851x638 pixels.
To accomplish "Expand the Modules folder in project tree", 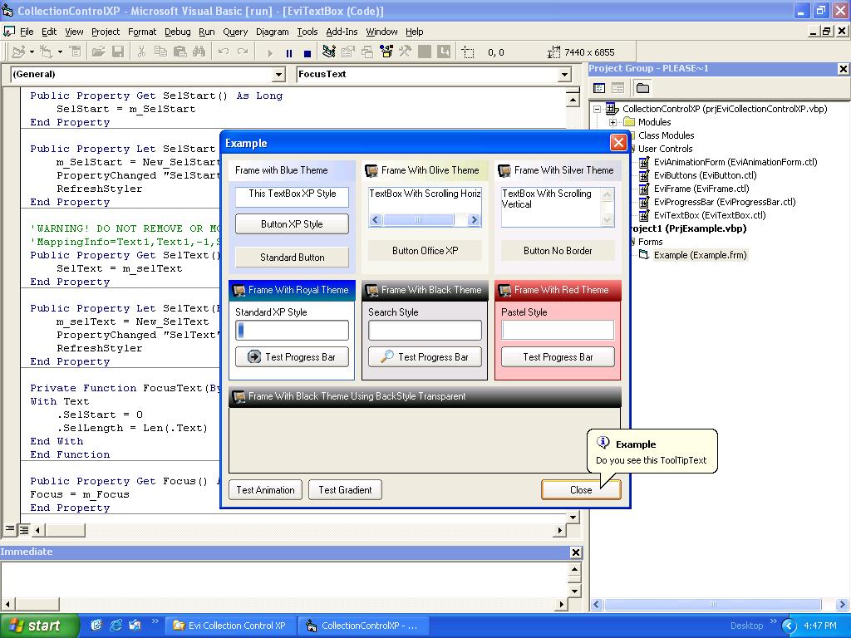I will (x=613, y=122).
